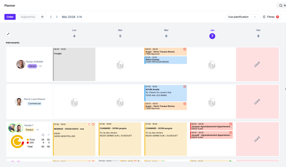Click calendar icon on Florian's Auger event
The width and height of the screenshot is (286, 167).
point(184,49)
